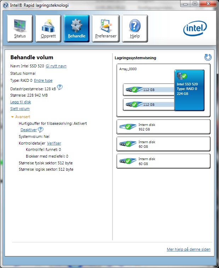Click the Deaktiver link
The height and width of the screenshot is (268, 219).
tap(29, 130)
